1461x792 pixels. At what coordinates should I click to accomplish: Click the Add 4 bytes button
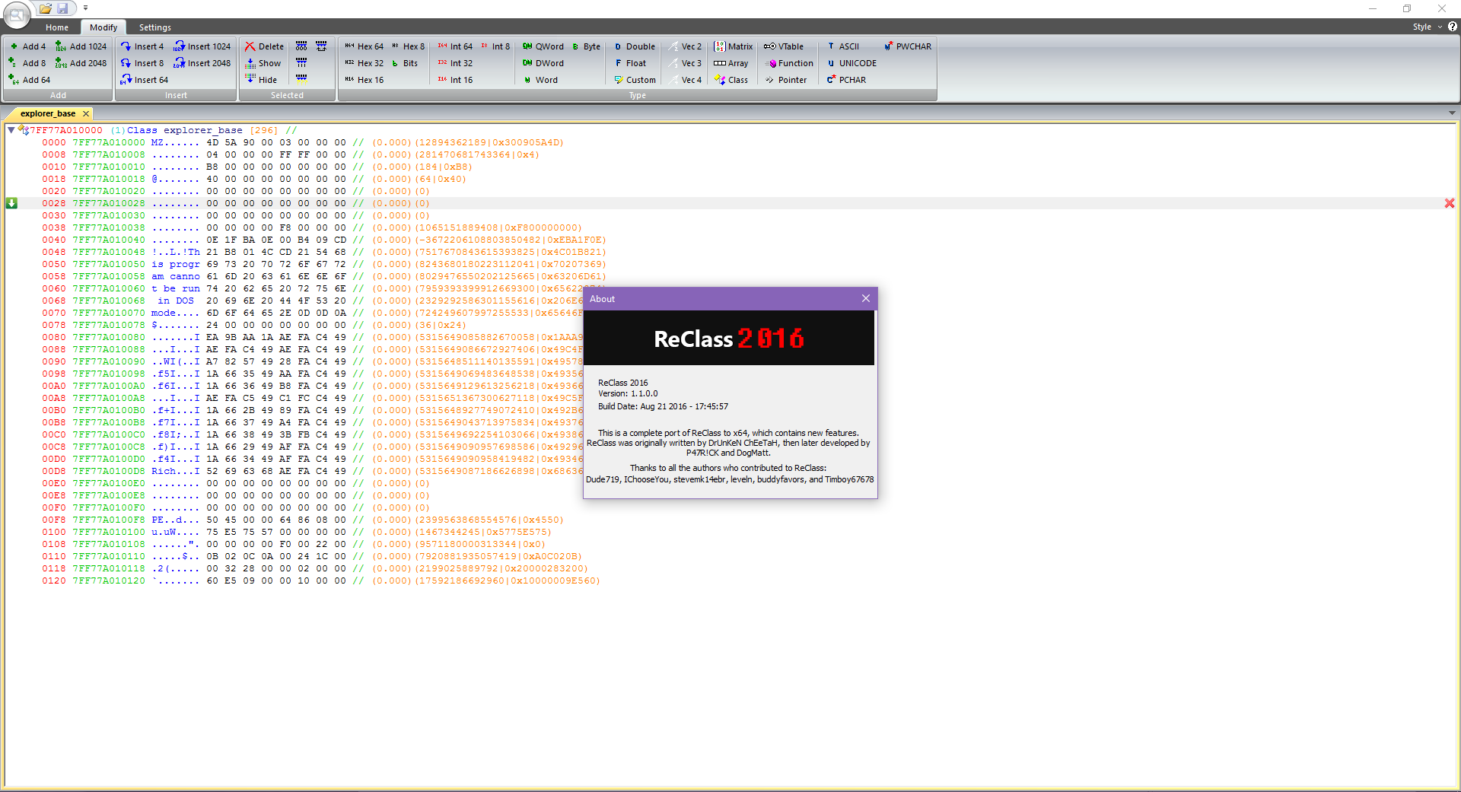[27, 46]
